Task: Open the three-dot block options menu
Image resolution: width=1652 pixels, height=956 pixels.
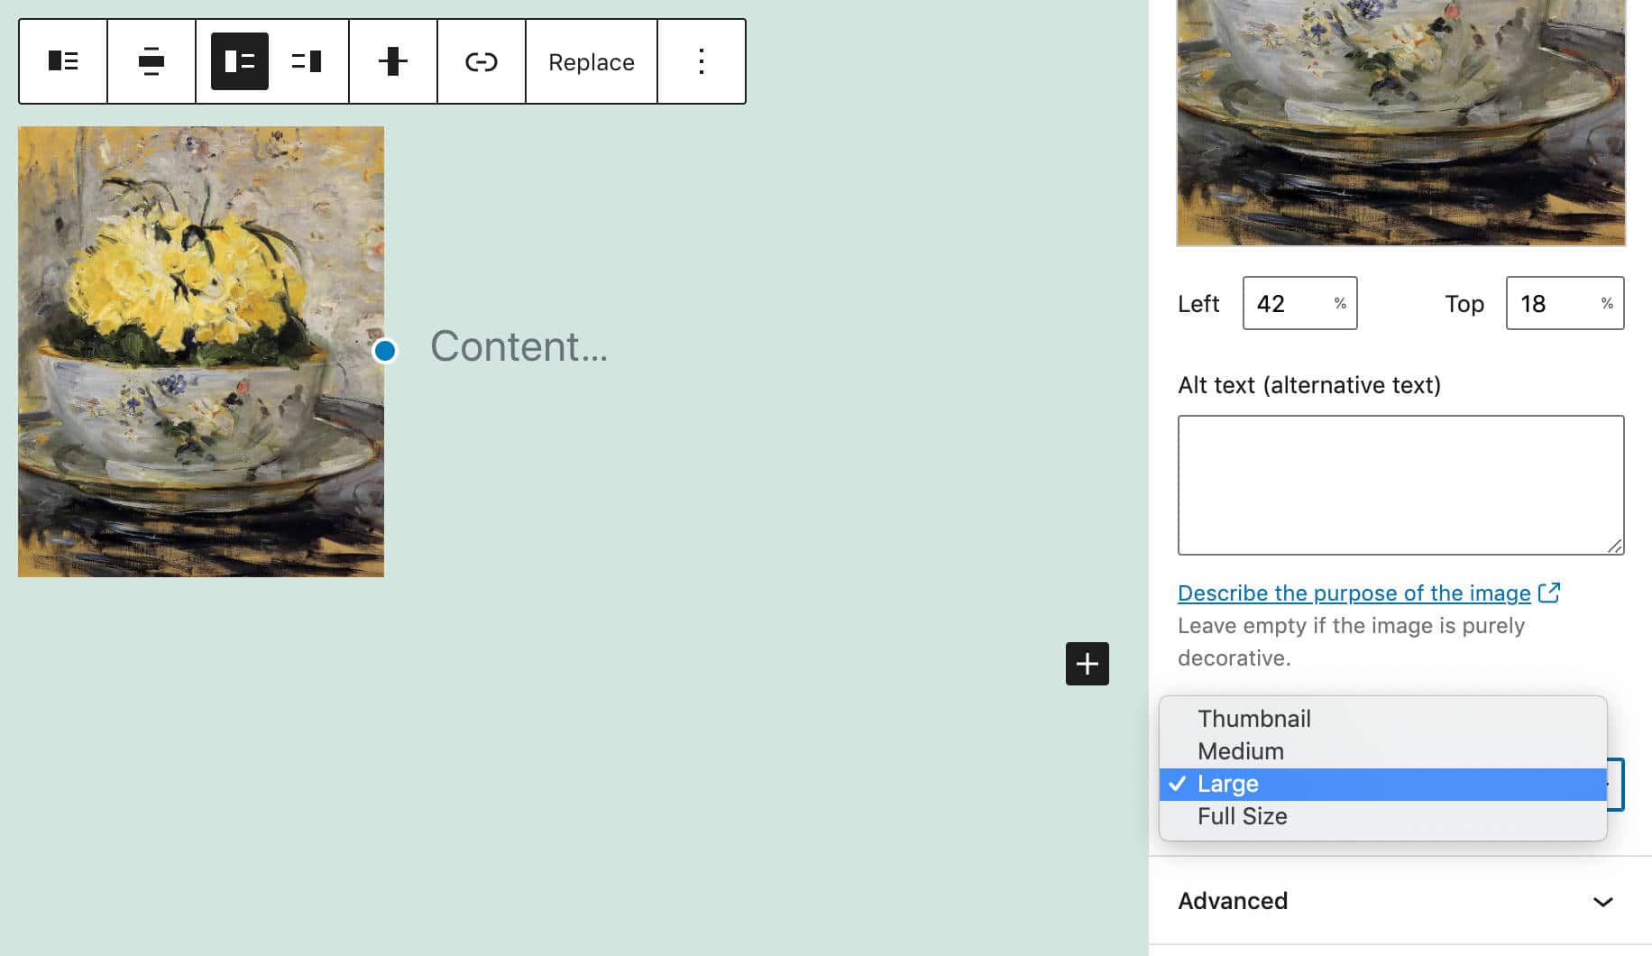Action: 702,61
